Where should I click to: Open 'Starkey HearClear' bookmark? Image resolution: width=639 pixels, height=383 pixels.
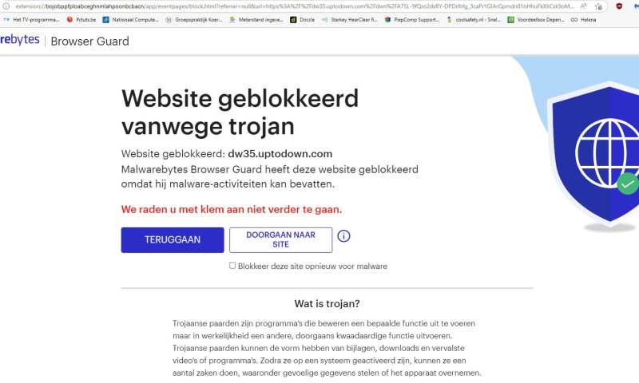[350, 19]
